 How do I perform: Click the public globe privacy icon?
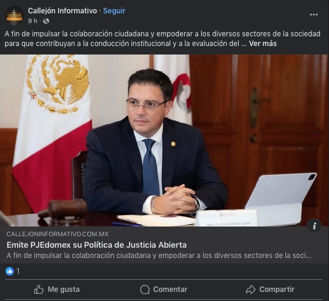(46, 21)
